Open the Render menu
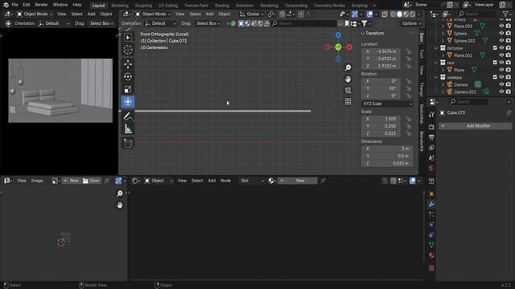 [41, 5]
